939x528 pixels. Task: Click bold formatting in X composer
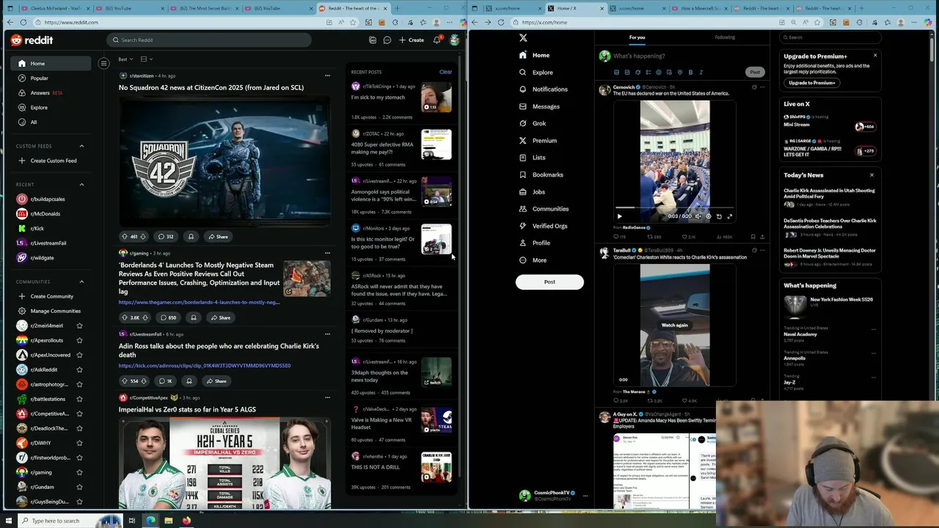[x=690, y=72]
